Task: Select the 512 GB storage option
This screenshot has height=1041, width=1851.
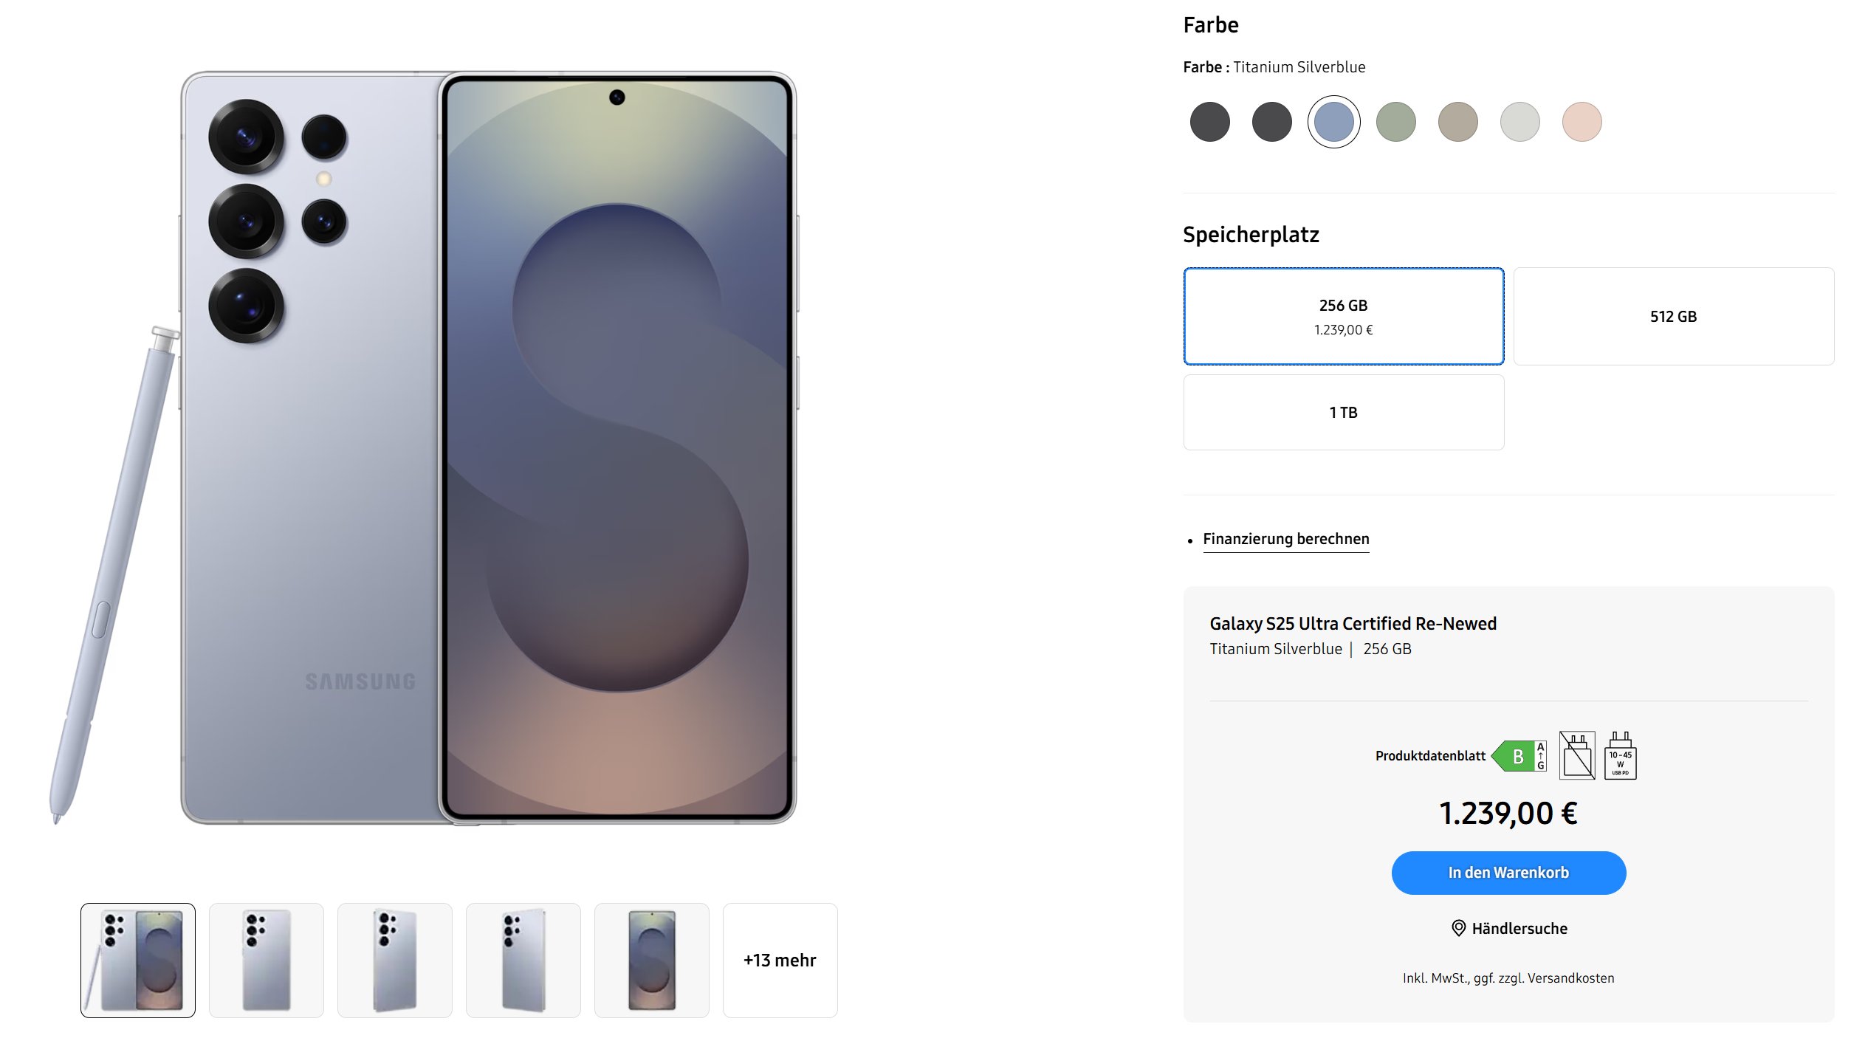Action: pyautogui.click(x=1673, y=316)
